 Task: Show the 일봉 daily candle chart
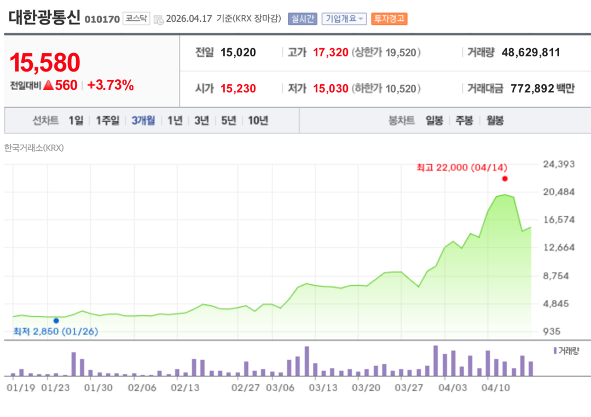434,121
